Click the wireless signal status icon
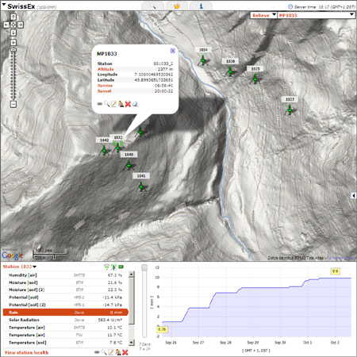The image size is (357, 357). pyautogui.click(x=106, y=267)
